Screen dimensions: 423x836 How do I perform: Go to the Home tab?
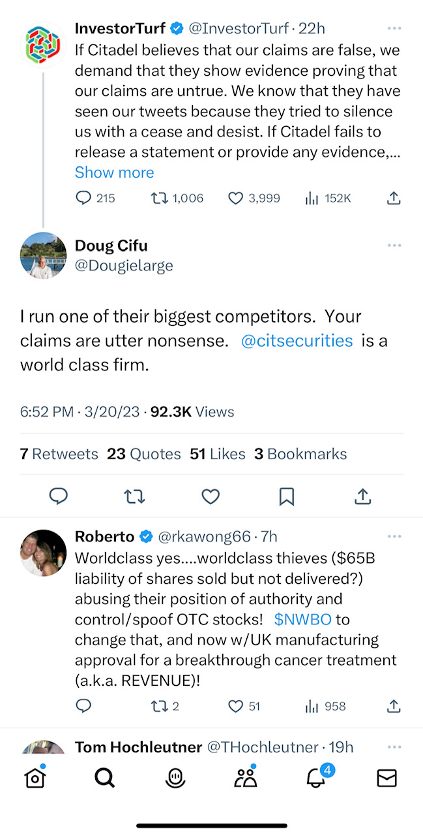point(35,778)
